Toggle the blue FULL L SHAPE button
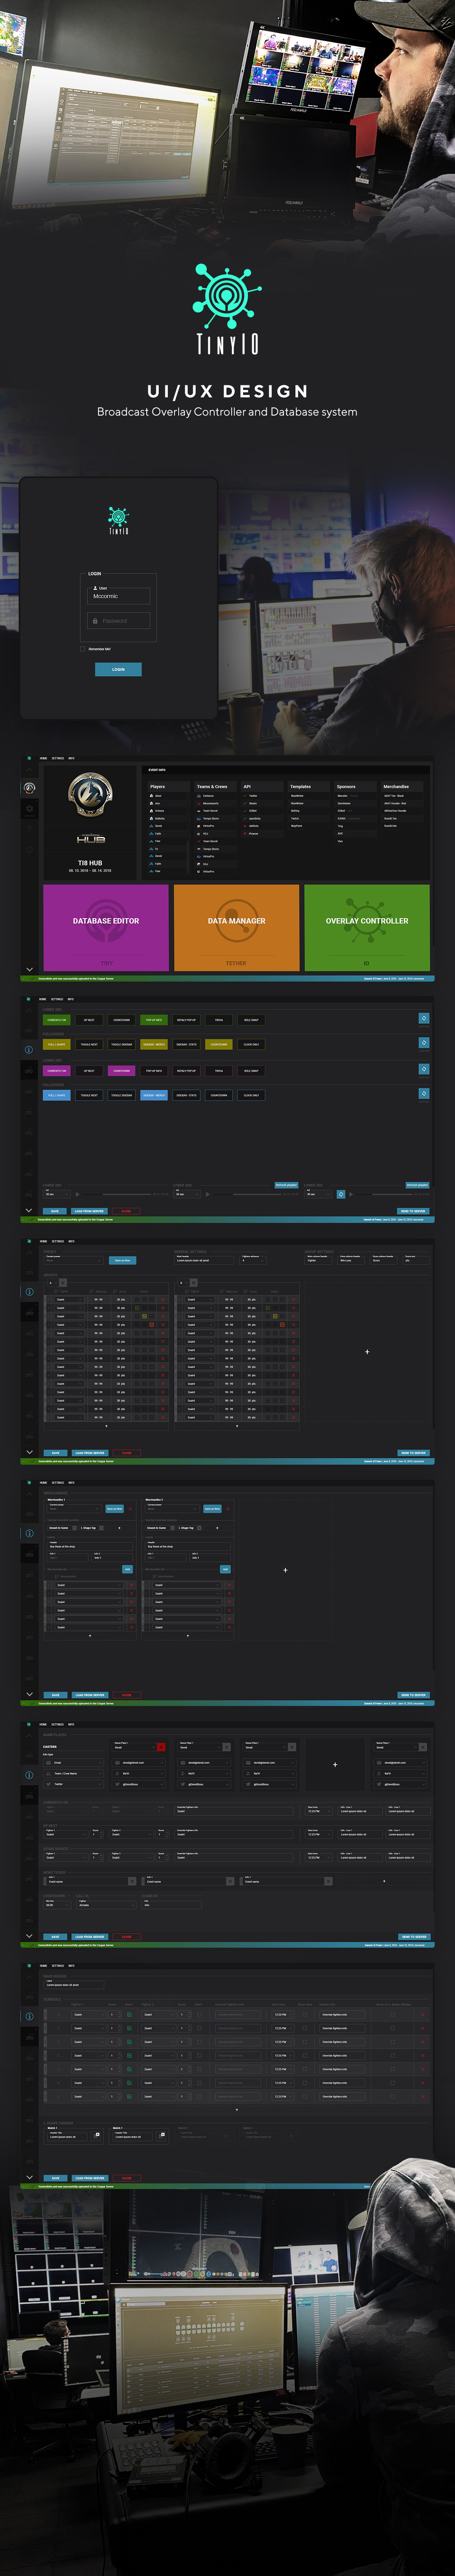 (x=57, y=1095)
